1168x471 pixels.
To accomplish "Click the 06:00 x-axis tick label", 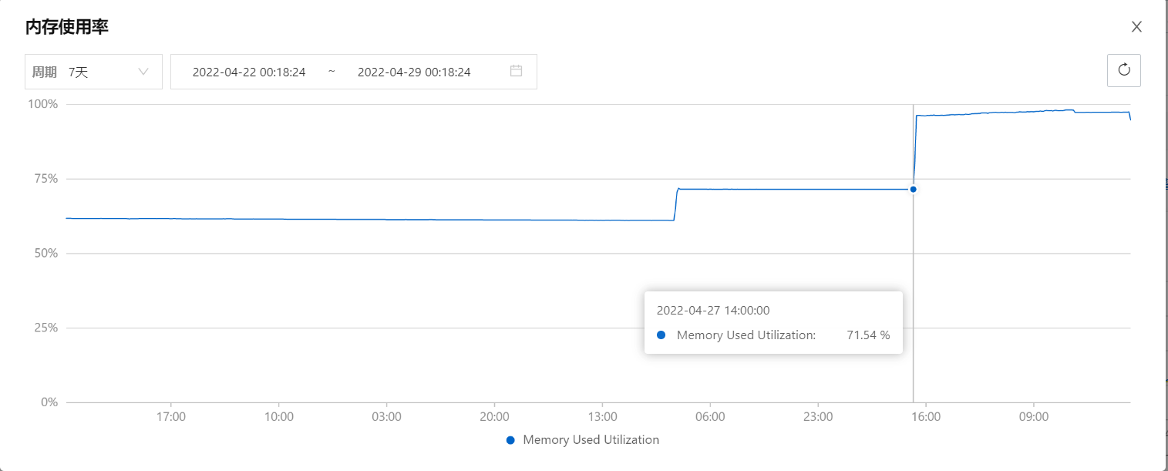I will tap(709, 417).
